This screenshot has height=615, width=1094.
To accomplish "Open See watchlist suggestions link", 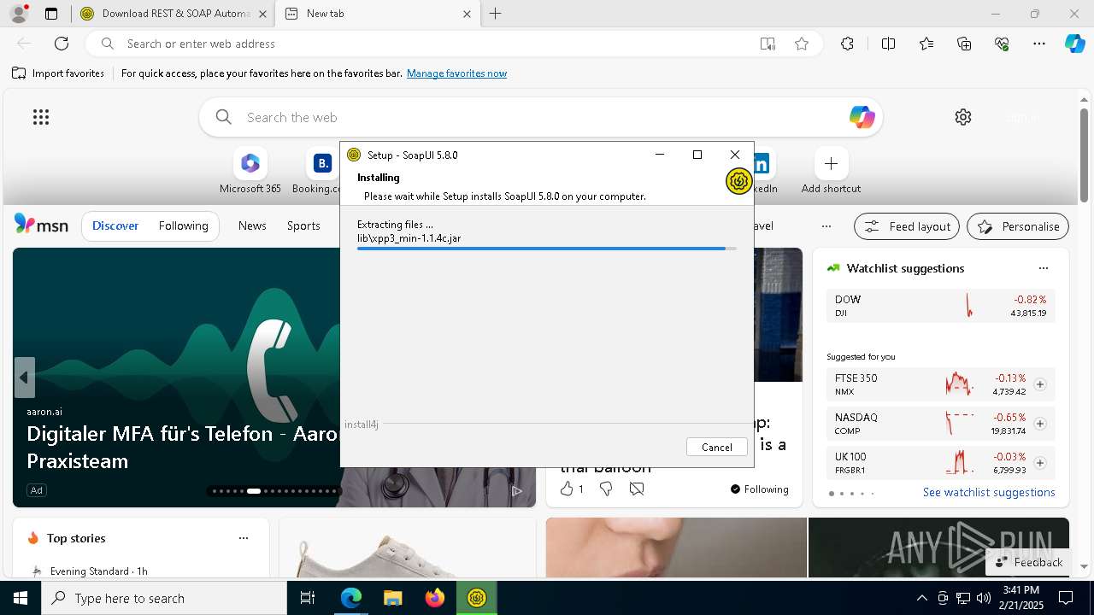I will pyautogui.click(x=989, y=492).
